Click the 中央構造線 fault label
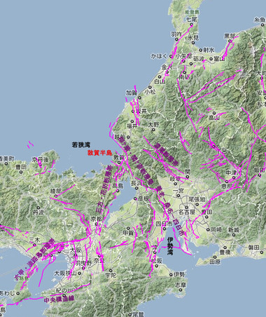 (59, 299)
